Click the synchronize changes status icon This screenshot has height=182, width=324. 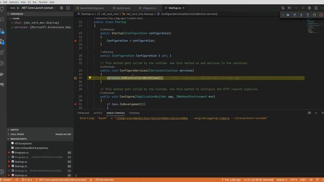tap(17, 180)
